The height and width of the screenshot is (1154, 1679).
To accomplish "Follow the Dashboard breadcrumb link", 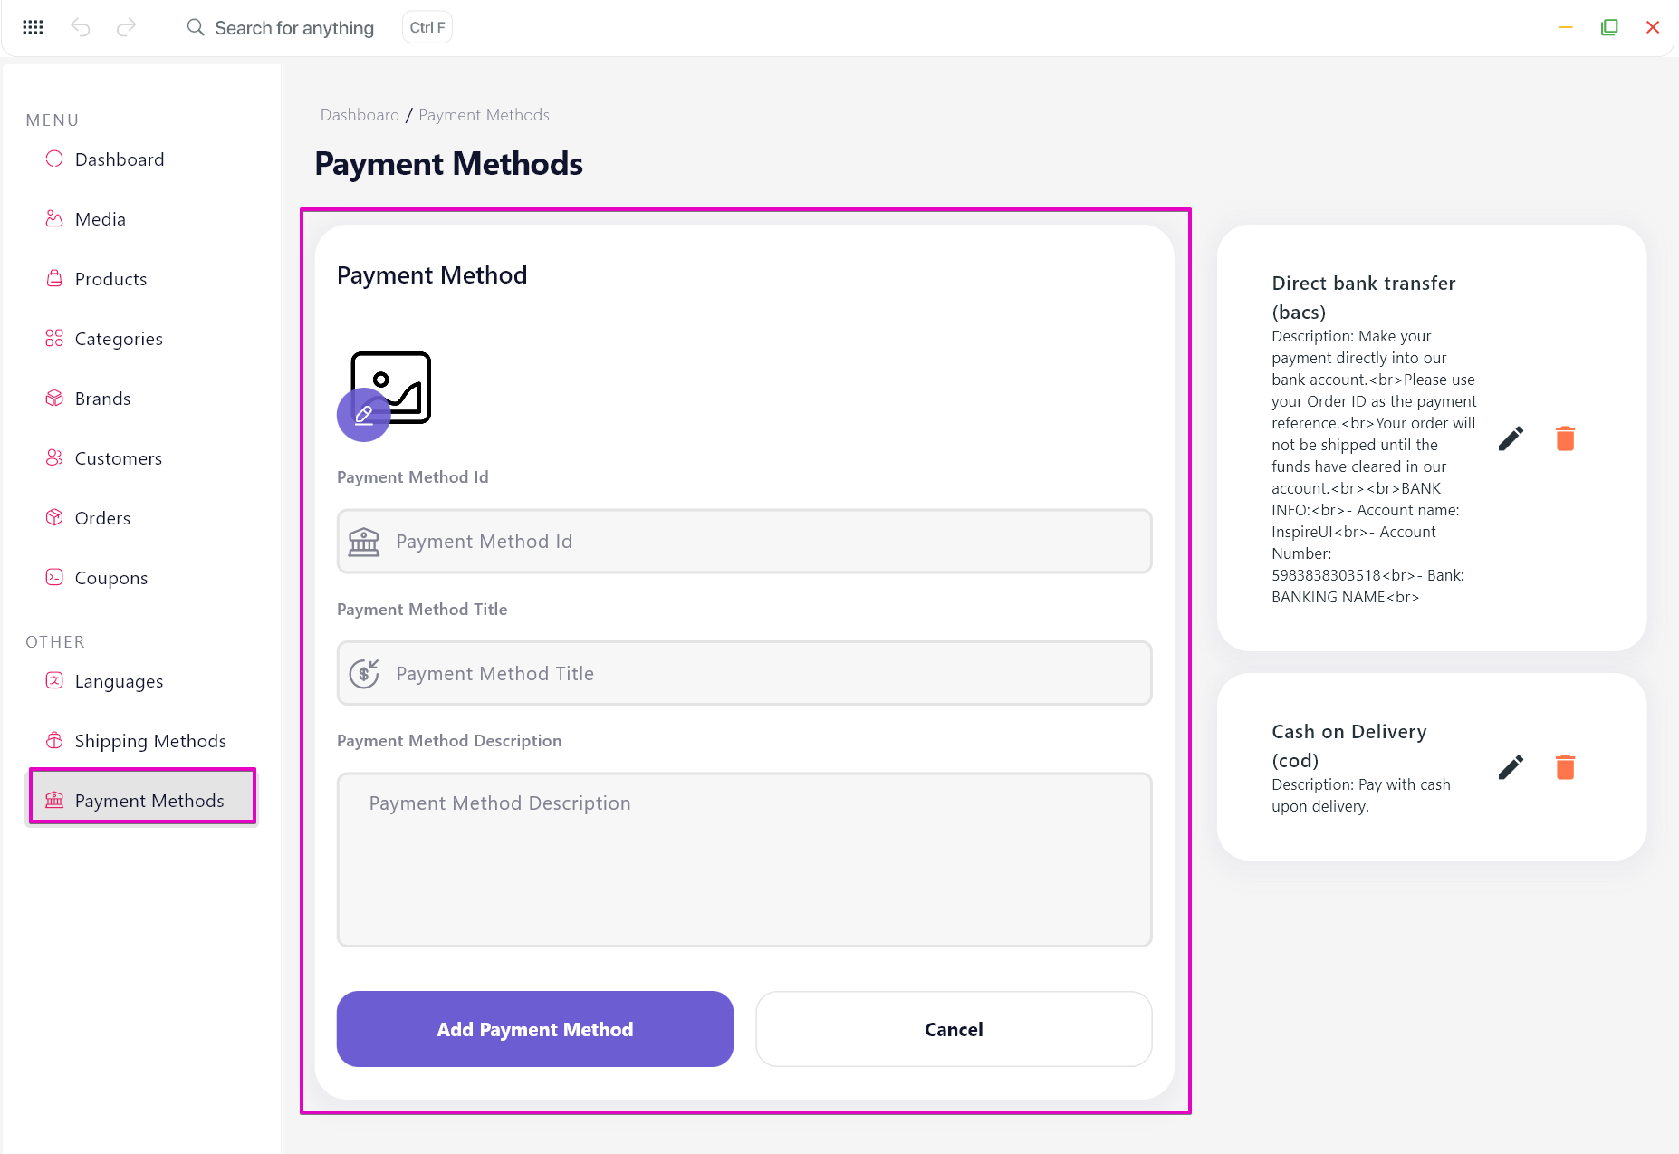I will [360, 115].
